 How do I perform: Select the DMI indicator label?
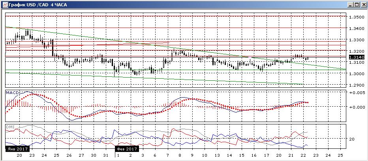[x=10, y=127]
